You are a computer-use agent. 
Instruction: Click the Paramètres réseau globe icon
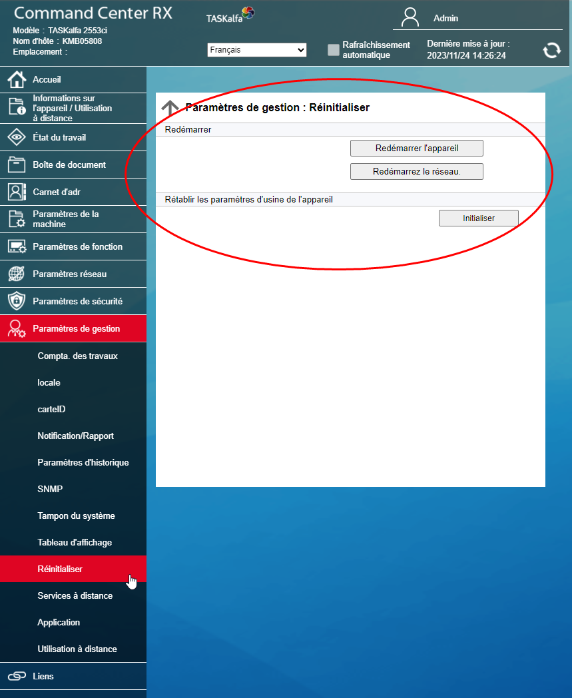click(x=17, y=274)
